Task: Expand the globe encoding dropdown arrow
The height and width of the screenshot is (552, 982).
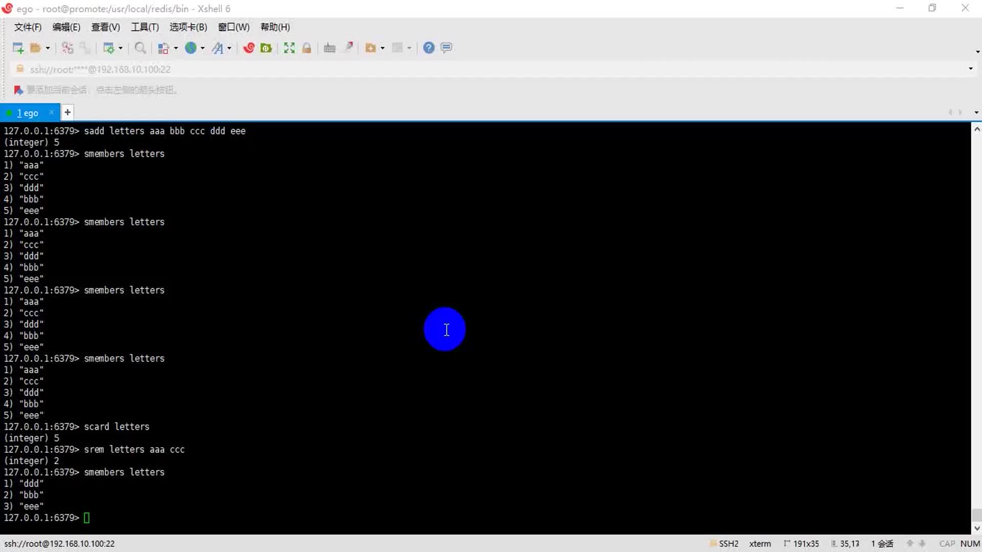Action: (x=203, y=48)
